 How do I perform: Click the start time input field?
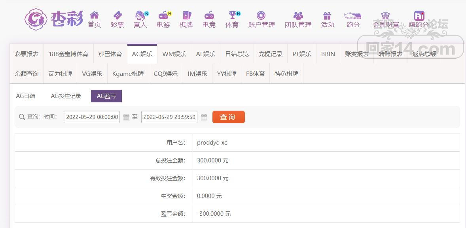click(92, 117)
